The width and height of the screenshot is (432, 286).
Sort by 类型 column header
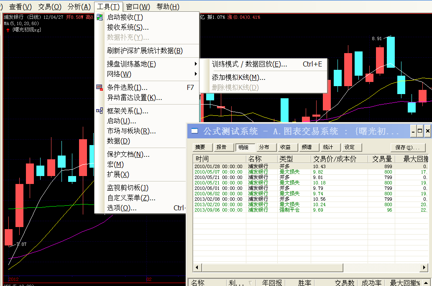pyautogui.click(x=294, y=159)
